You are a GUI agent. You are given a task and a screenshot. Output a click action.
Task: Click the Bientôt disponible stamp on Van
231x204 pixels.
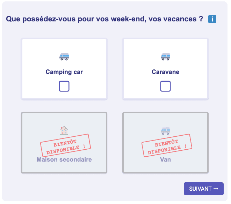(167, 145)
